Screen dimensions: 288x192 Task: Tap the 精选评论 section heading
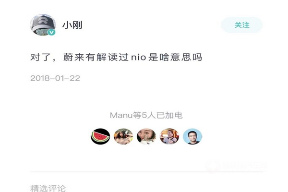click(x=48, y=188)
